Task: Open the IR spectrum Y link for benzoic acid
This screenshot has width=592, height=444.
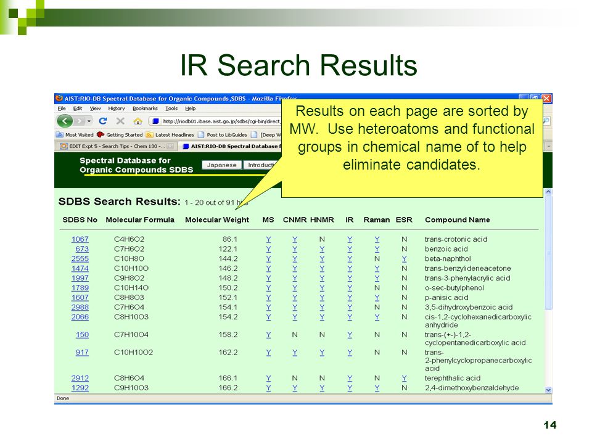Action: click(350, 249)
